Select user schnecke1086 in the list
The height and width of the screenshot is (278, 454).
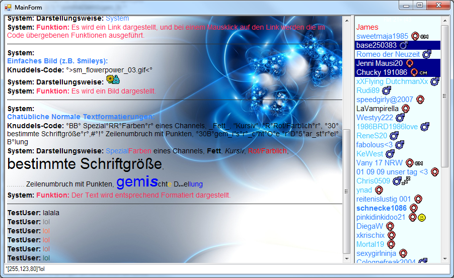coord(381,208)
